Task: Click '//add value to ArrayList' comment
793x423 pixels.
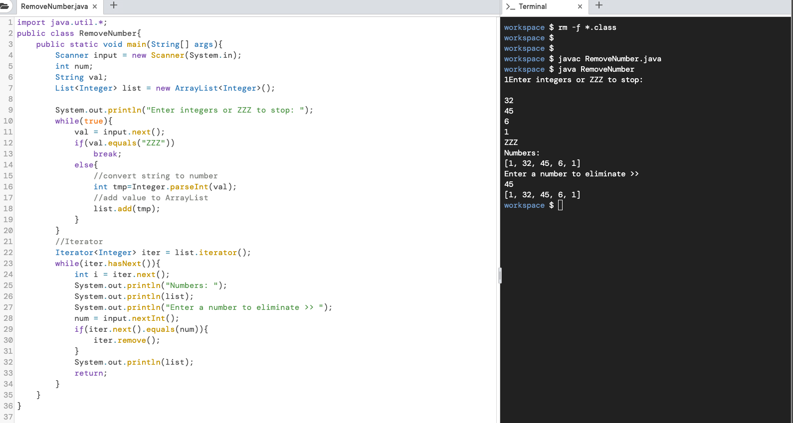Action: pyautogui.click(x=151, y=198)
